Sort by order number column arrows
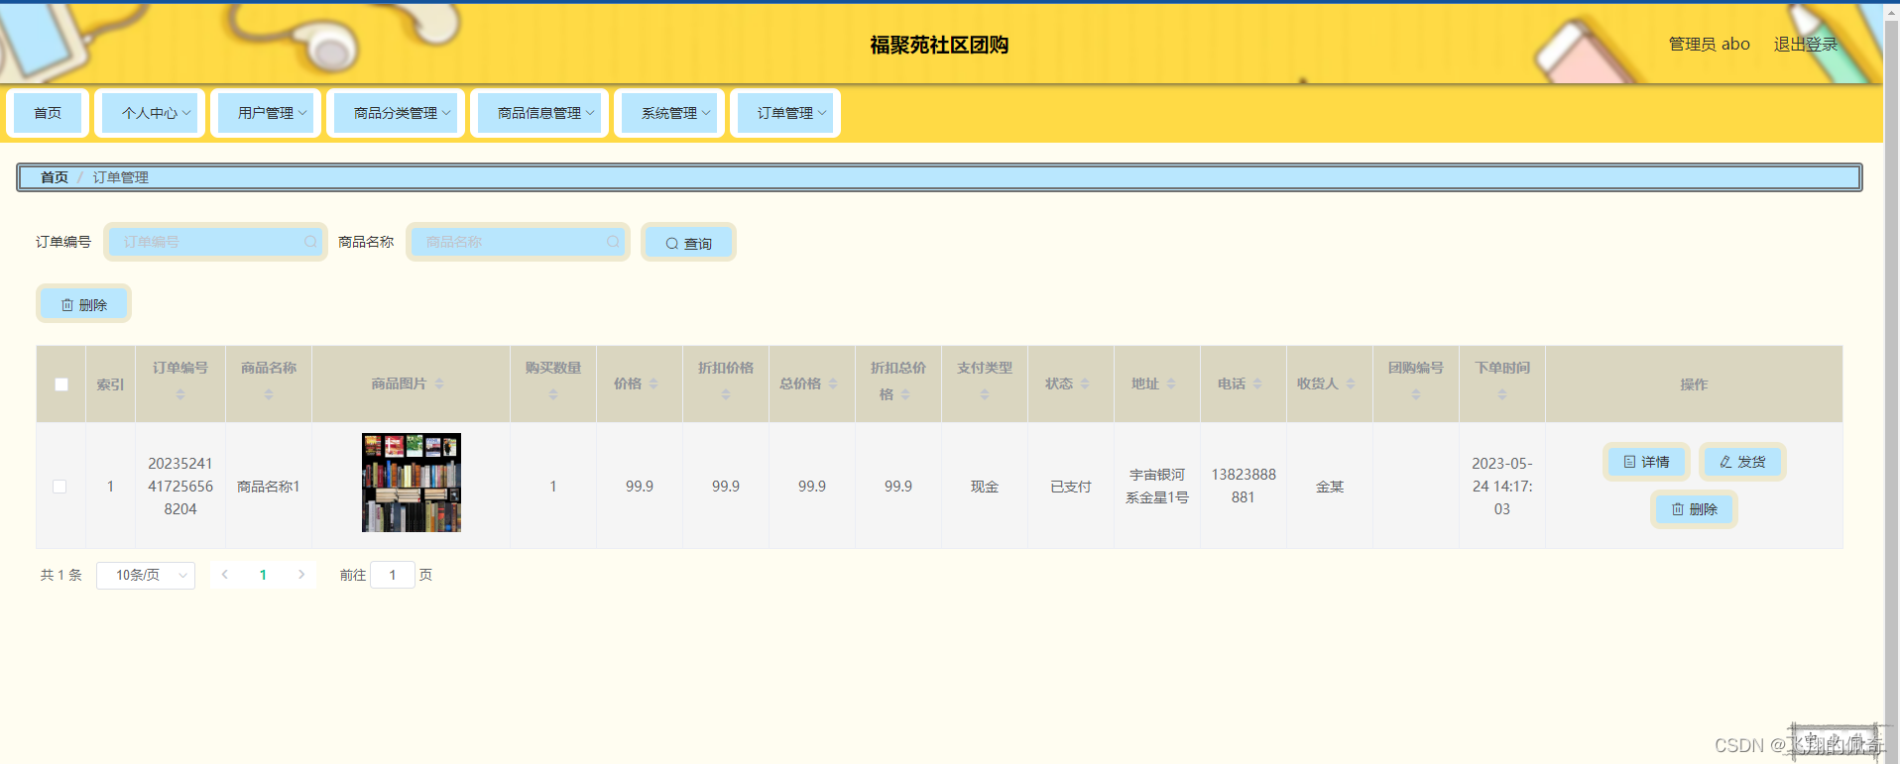Viewport: 1900px width, 764px height. (x=180, y=394)
